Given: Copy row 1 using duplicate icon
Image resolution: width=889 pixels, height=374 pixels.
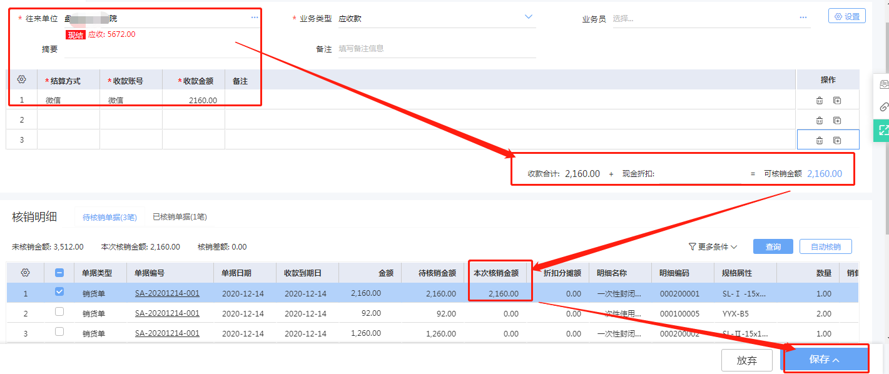Looking at the screenshot, I should pos(837,100).
